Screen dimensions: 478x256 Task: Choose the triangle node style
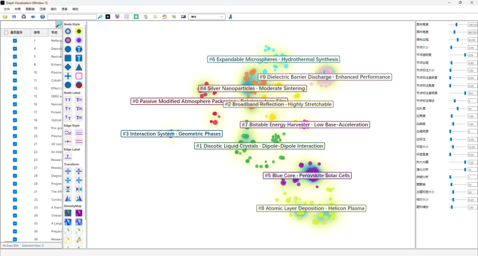pyautogui.click(x=79, y=67)
